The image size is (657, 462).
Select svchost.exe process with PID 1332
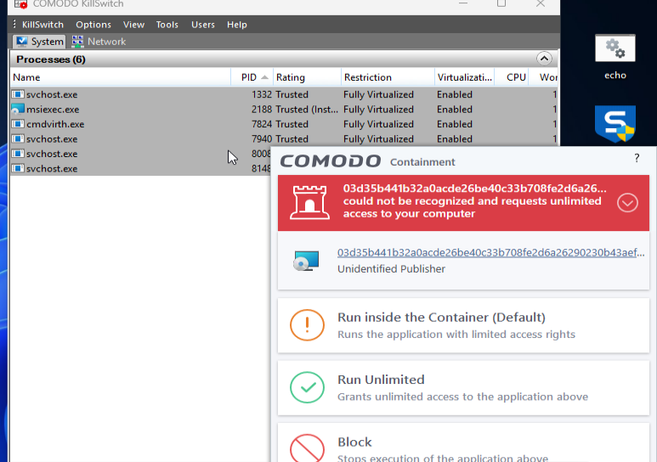(284, 94)
